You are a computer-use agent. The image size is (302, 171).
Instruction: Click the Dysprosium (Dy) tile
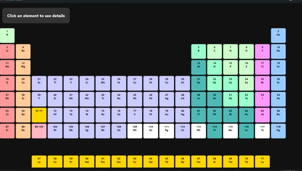tap(182, 162)
